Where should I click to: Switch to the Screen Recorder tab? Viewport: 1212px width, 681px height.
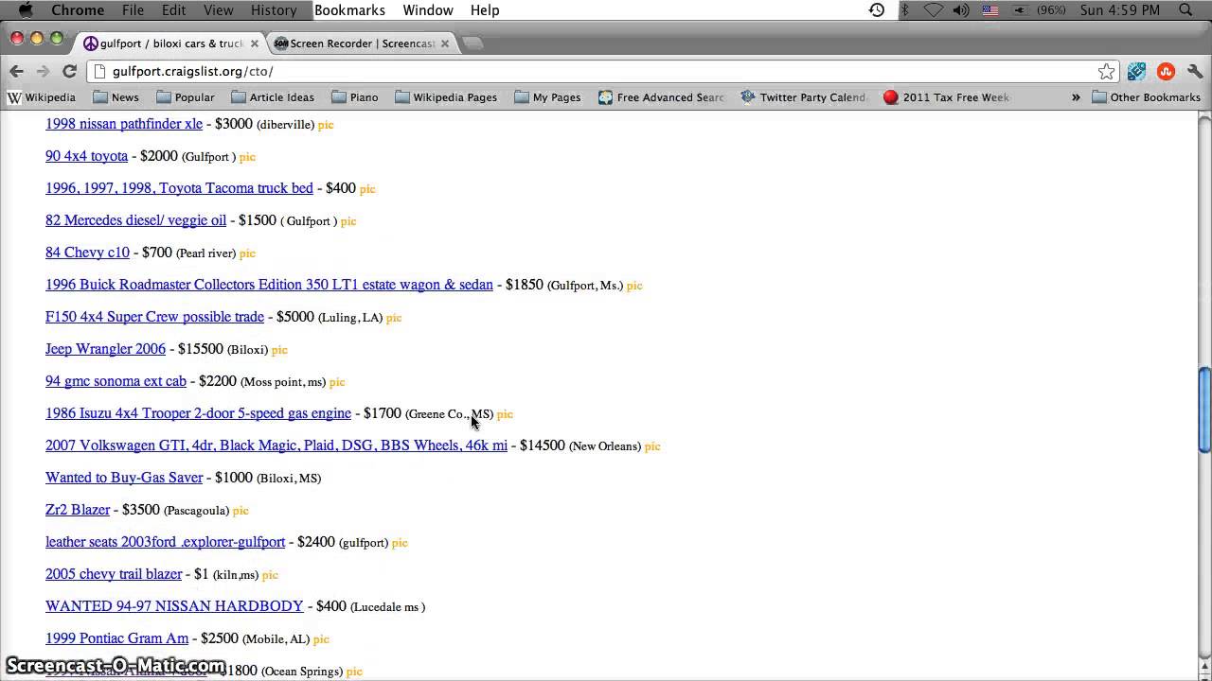(x=363, y=44)
